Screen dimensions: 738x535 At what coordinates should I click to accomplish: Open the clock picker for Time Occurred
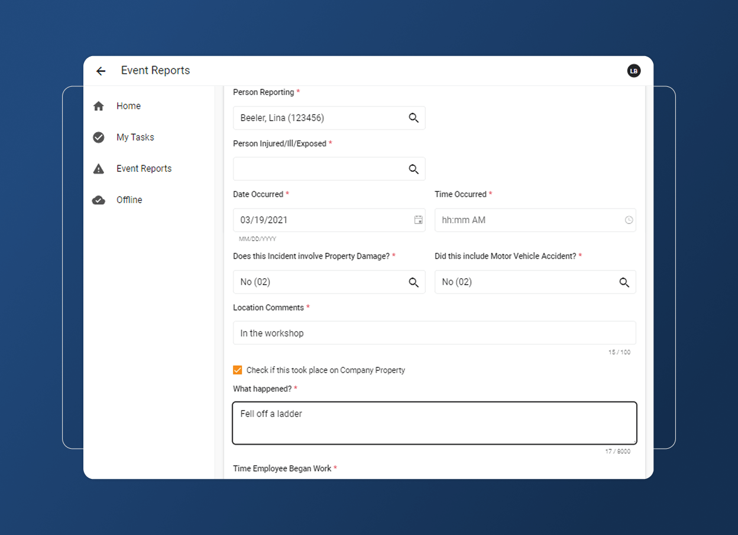(629, 220)
